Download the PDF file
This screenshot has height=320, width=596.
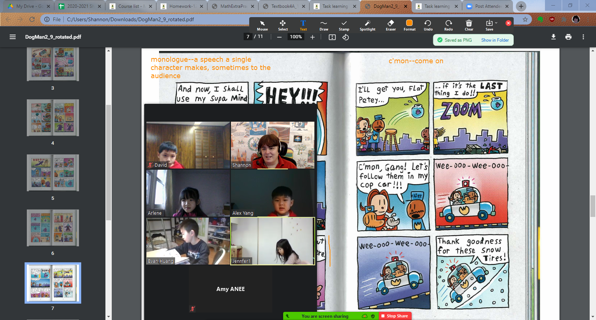554,37
